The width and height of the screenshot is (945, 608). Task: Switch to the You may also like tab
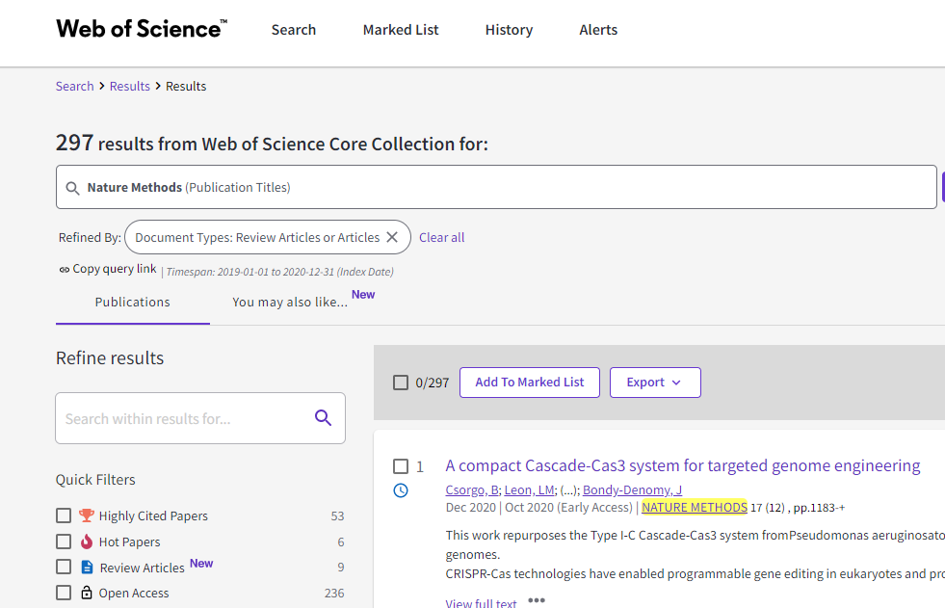click(290, 302)
